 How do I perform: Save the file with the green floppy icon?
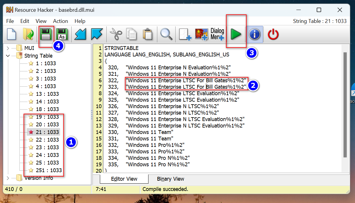[46, 34]
